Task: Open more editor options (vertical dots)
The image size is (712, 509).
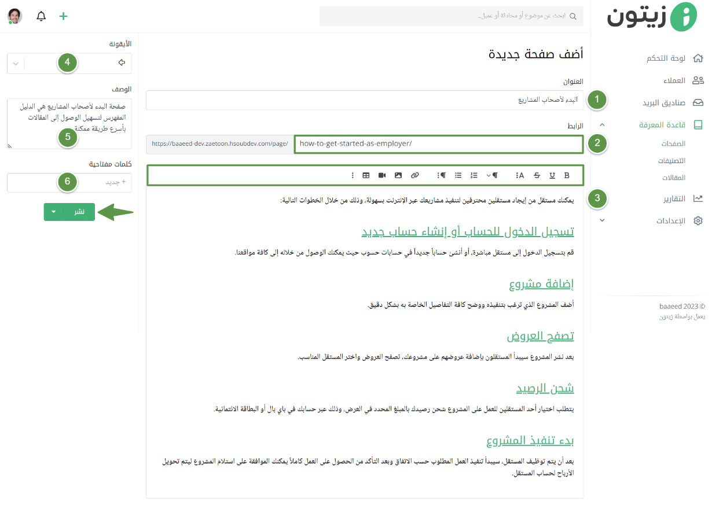Action: [x=353, y=175]
